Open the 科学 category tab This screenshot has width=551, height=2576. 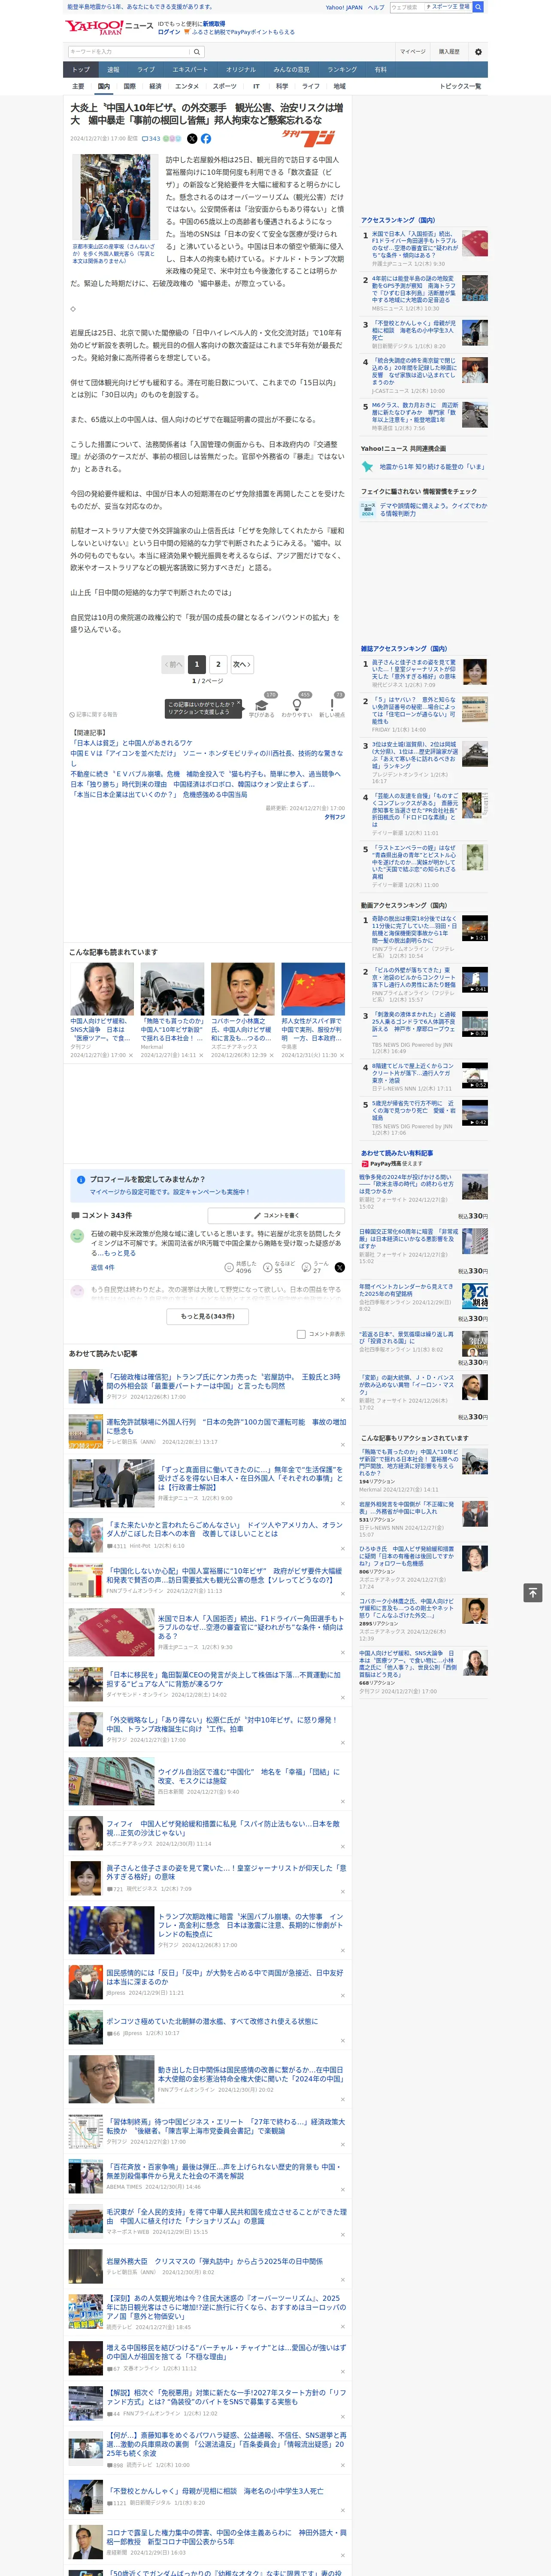tap(282, 86)
